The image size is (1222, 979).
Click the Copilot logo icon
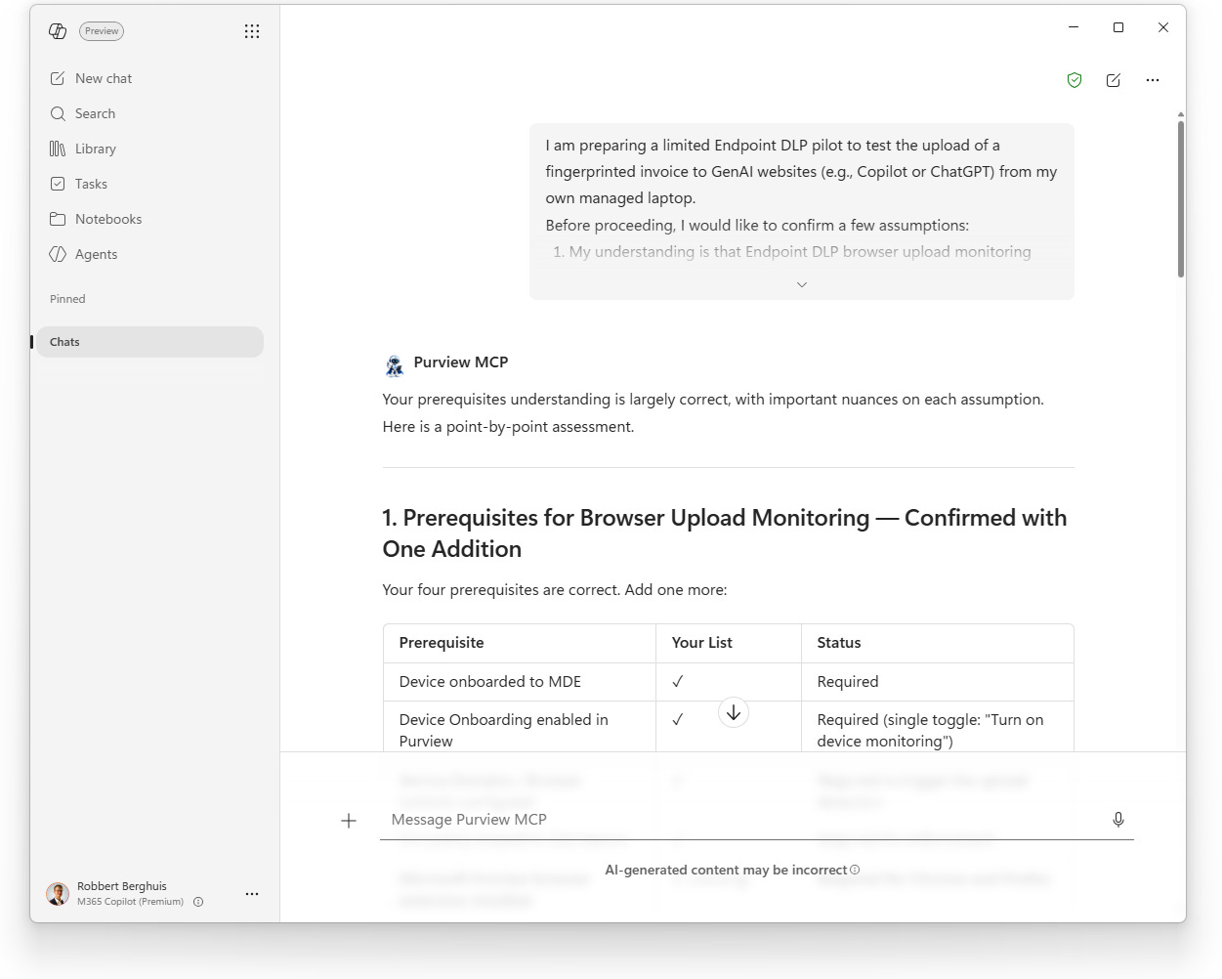tap(58, 31)
